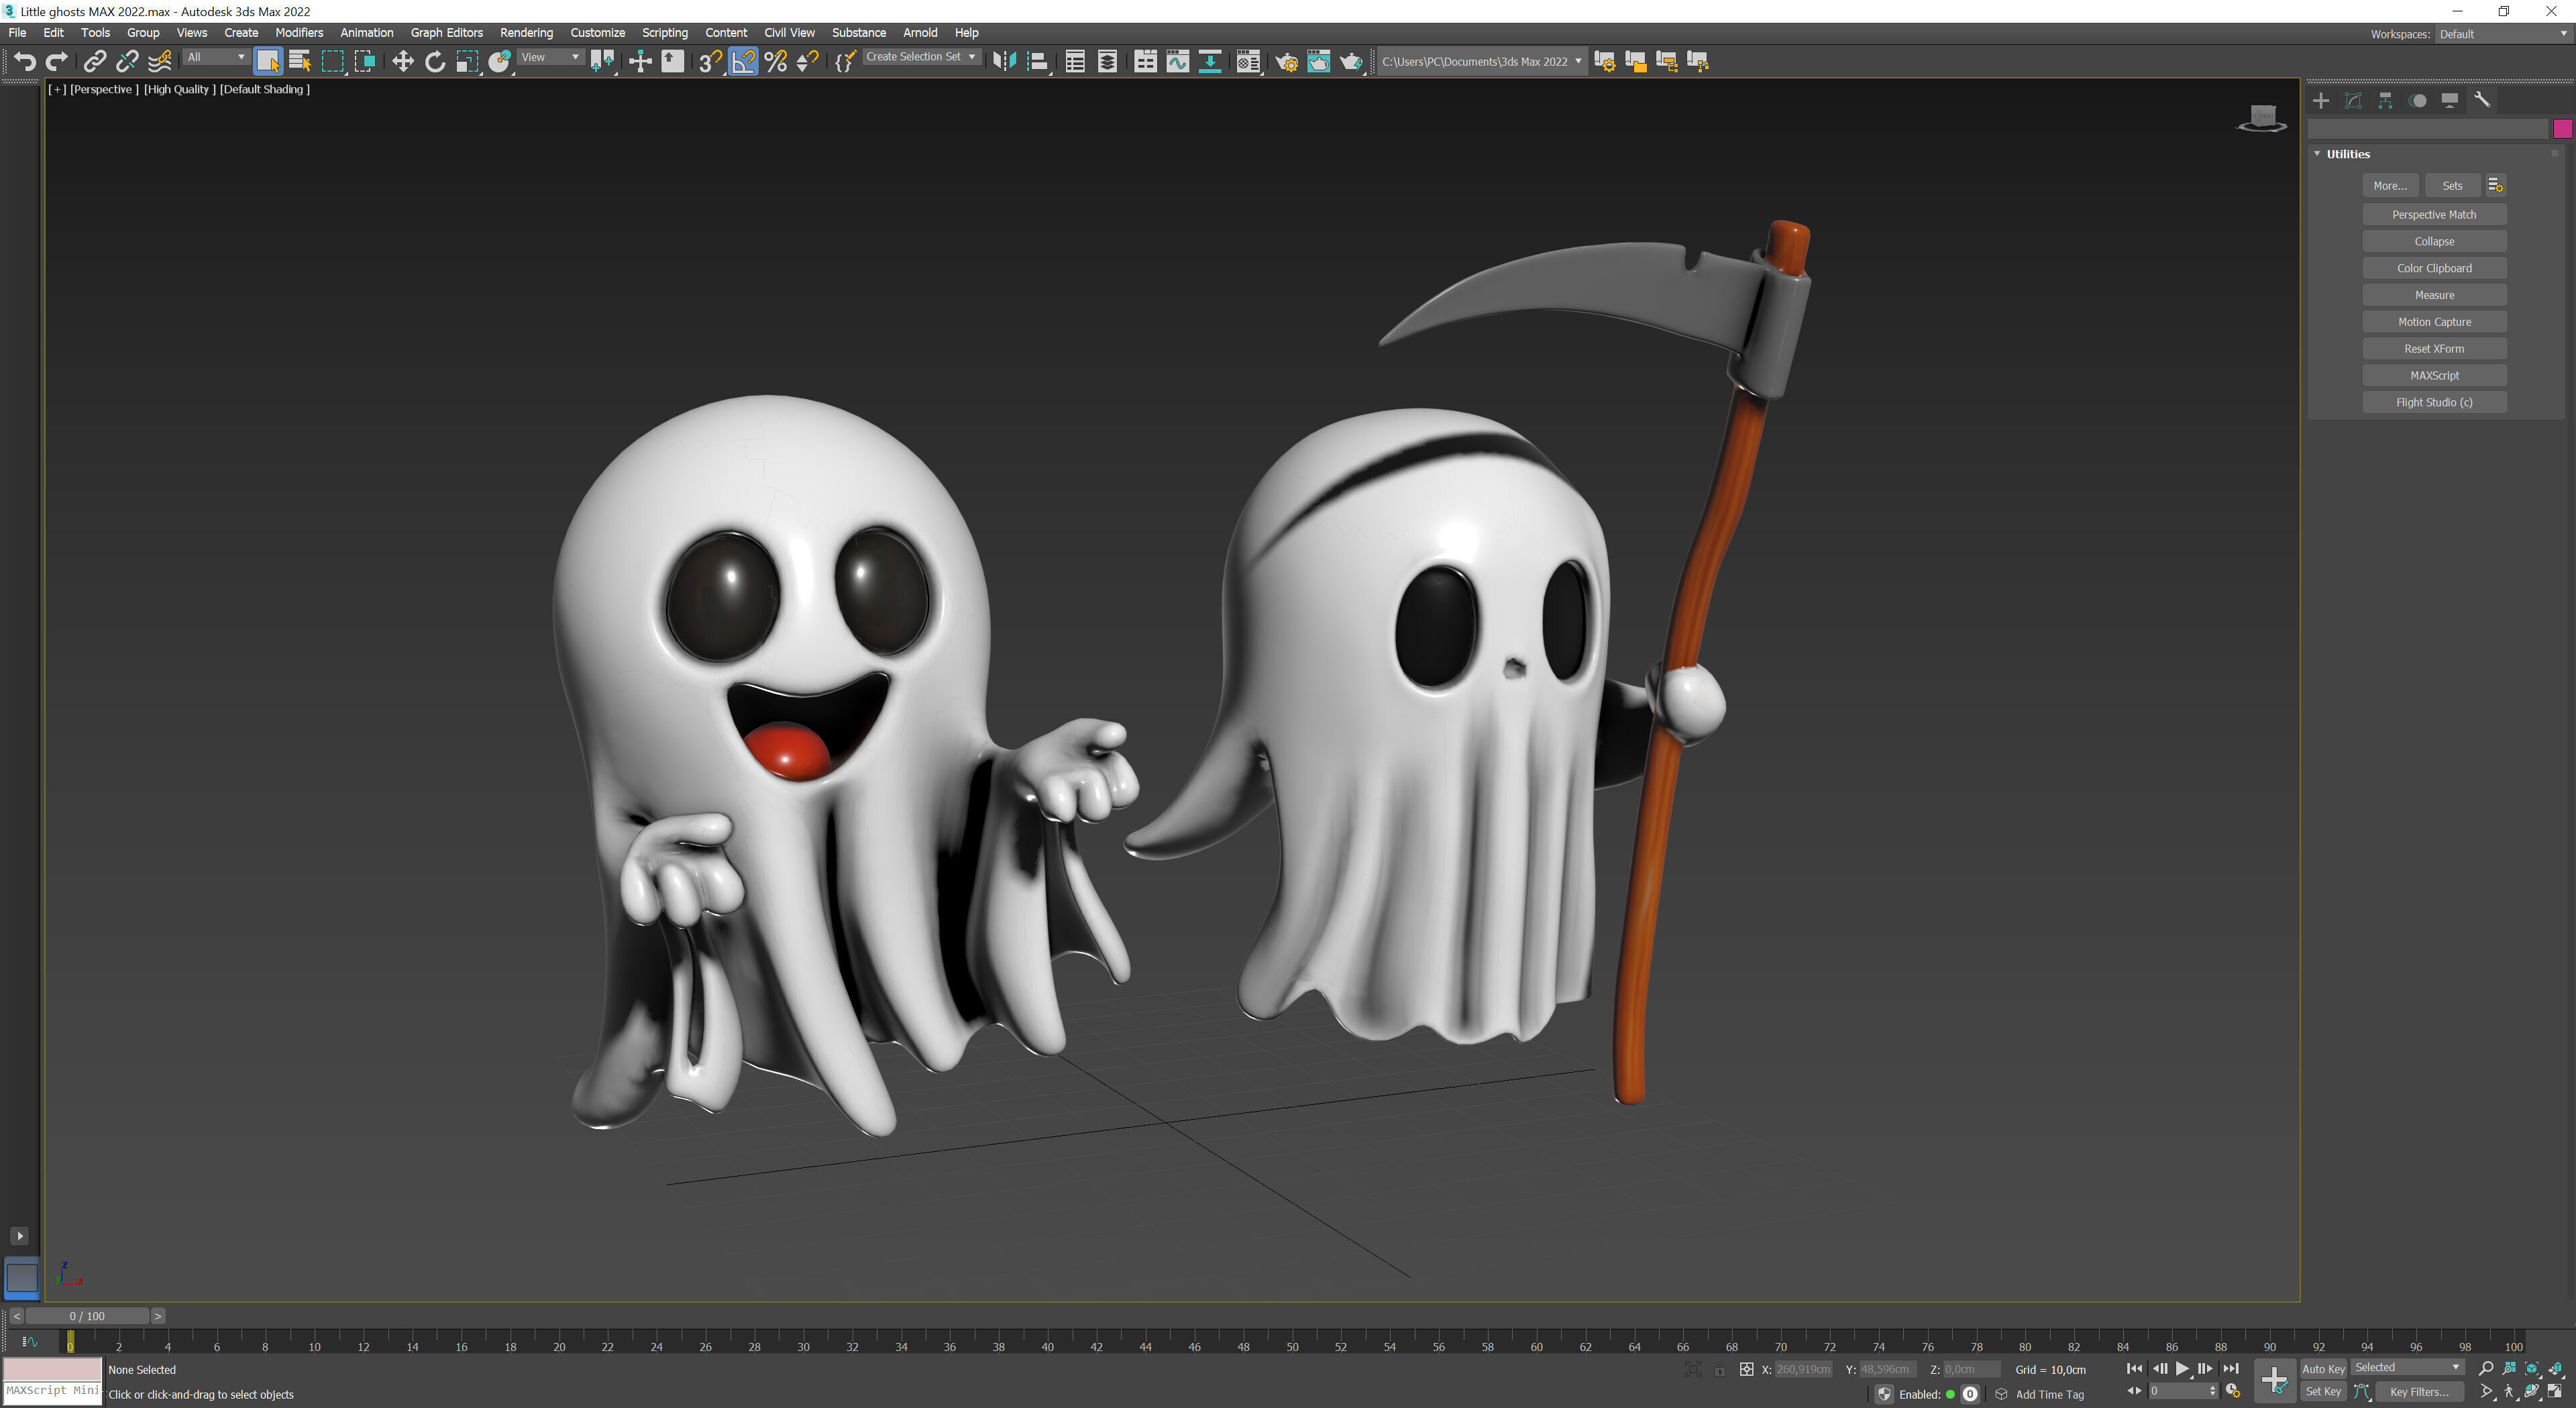Image resolution: width=2576 pixels, height=1408 pixels.
Task: Toggle Absolute/Offset transform type-in mode
Action: [1746, 1370]
